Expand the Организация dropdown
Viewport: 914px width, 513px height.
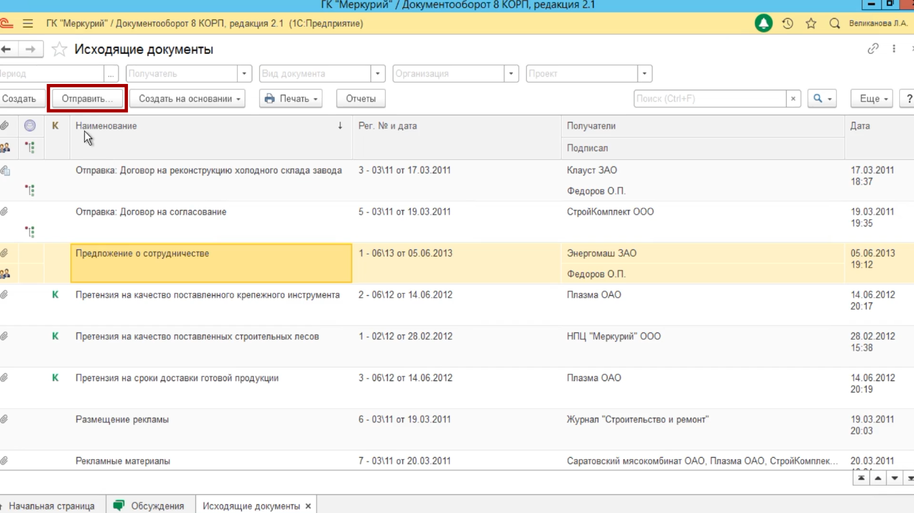(511, 73)
